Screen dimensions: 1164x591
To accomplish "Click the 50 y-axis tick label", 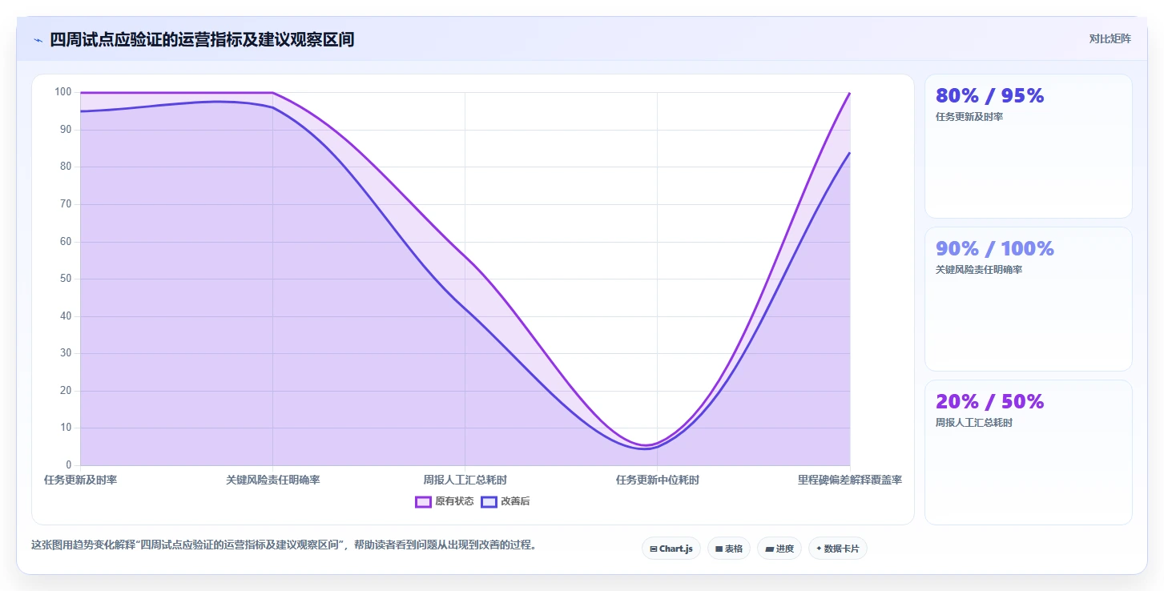I will click(x=66, y=279).
